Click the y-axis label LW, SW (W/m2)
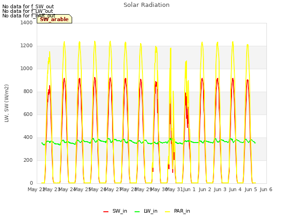 (6, 103)
